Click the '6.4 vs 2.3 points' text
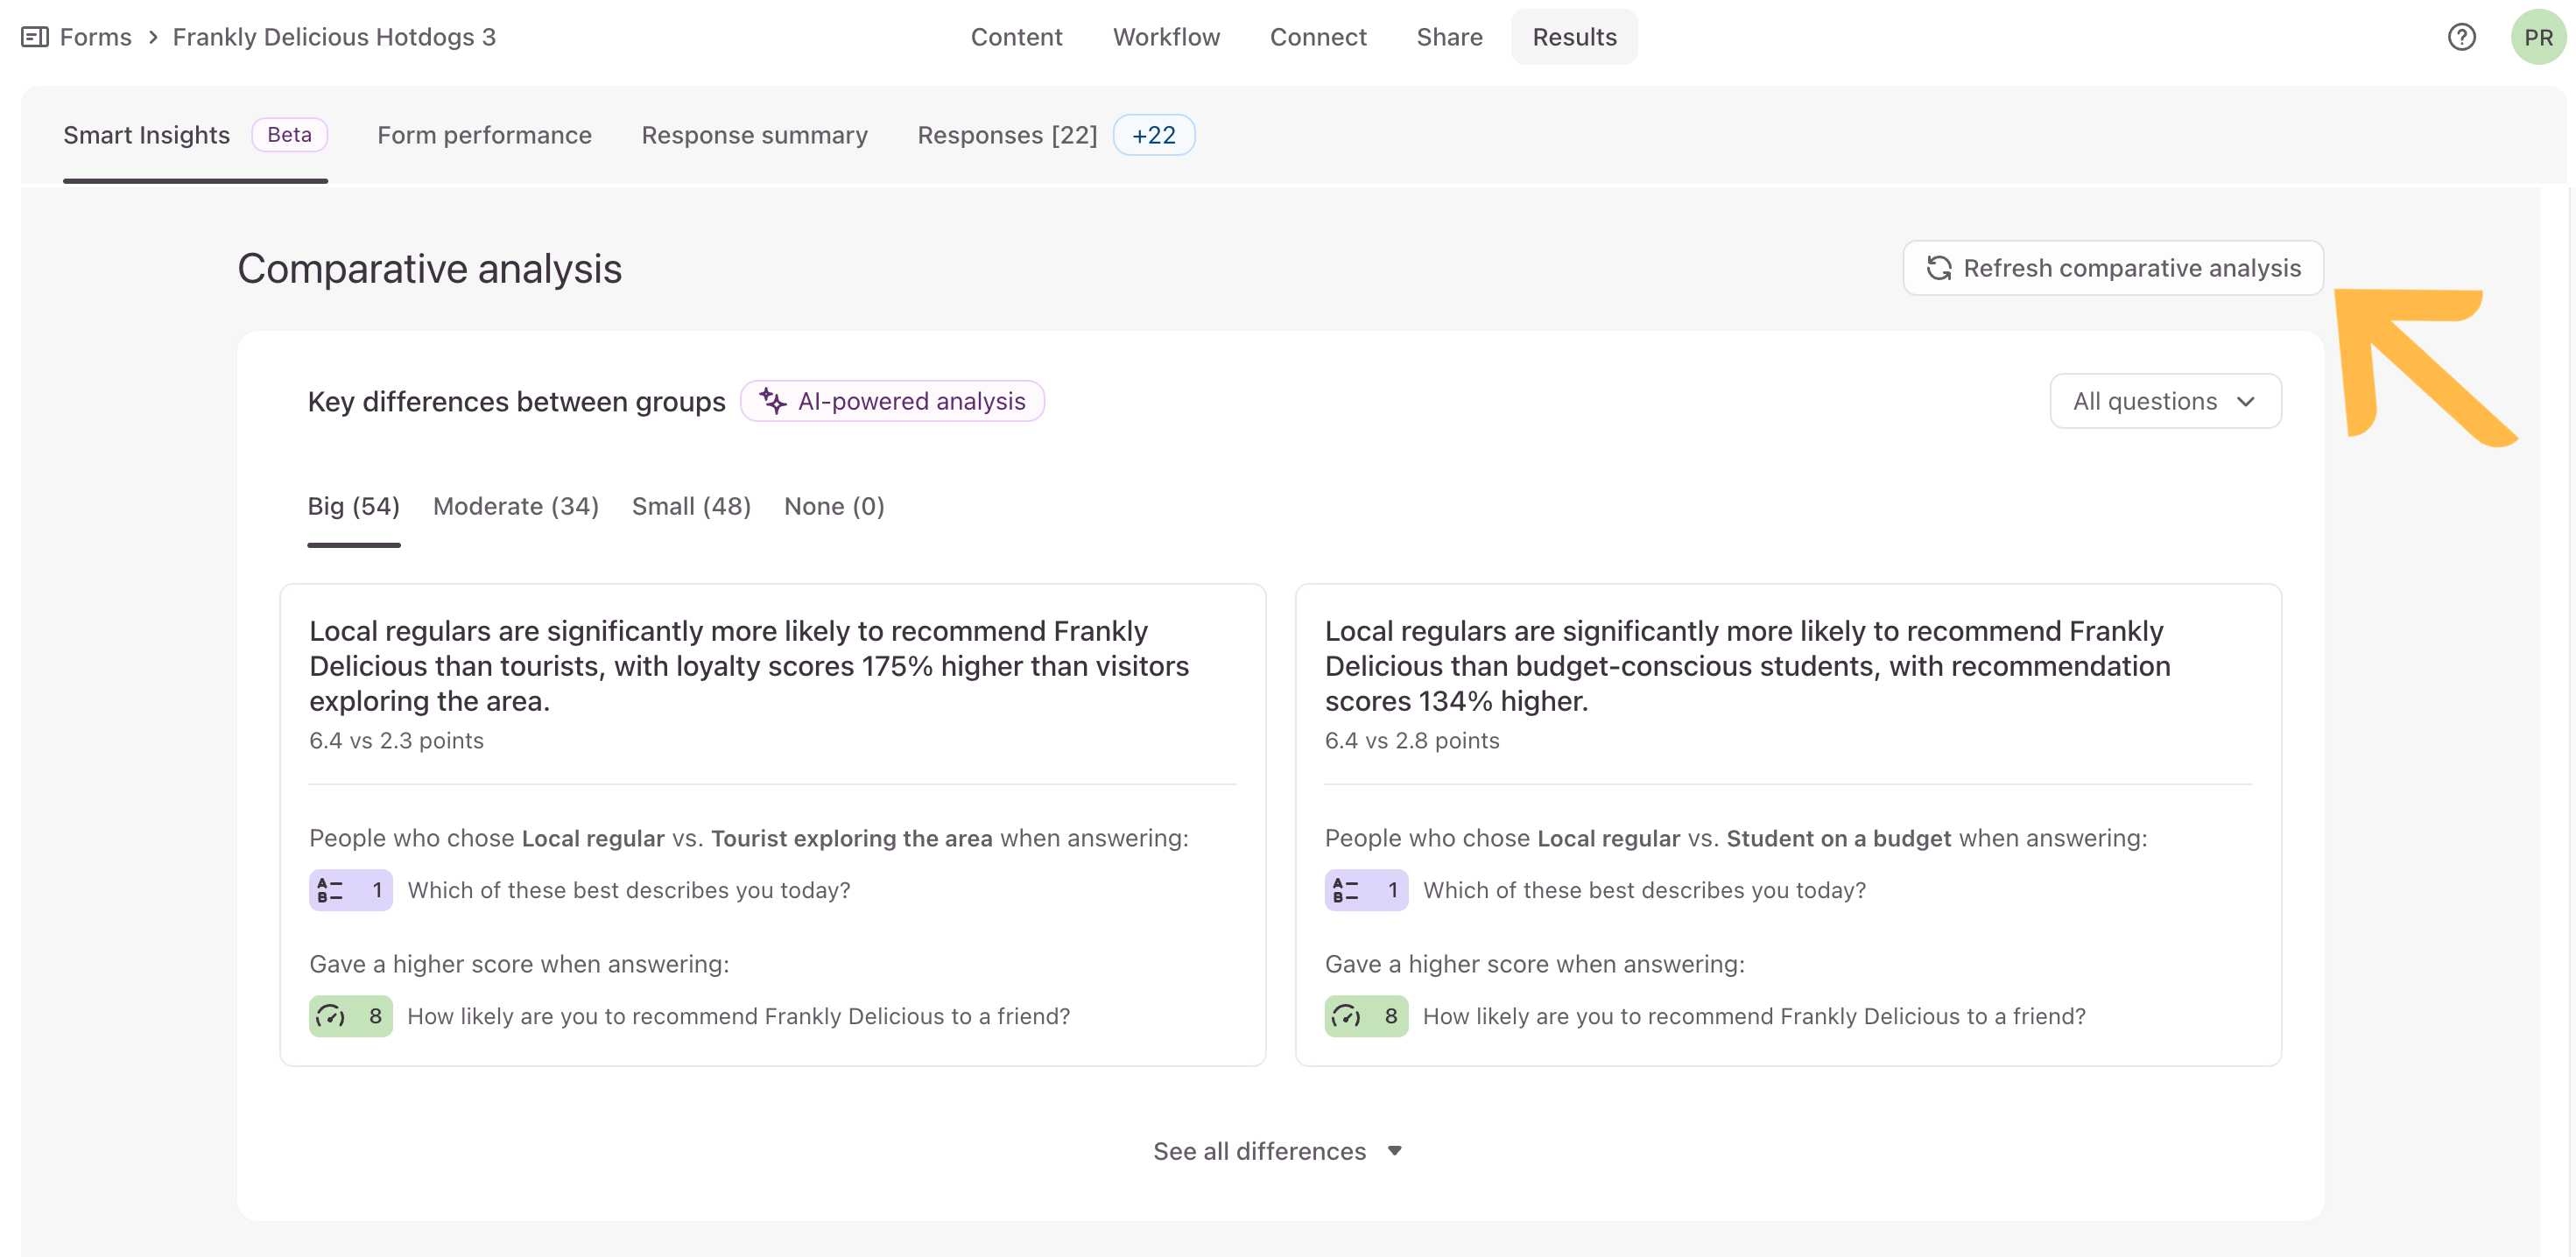The width and height of the screenshot is (2576, 1257). (396, 741)
